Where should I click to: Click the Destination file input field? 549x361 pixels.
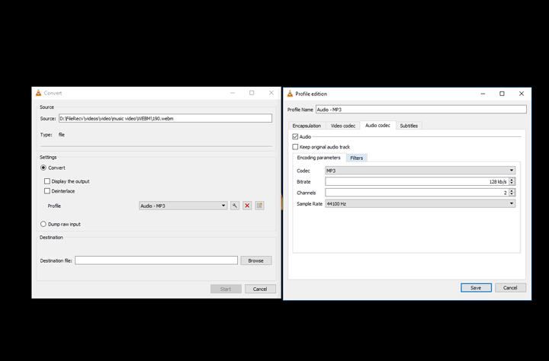(x=156, y=260)
